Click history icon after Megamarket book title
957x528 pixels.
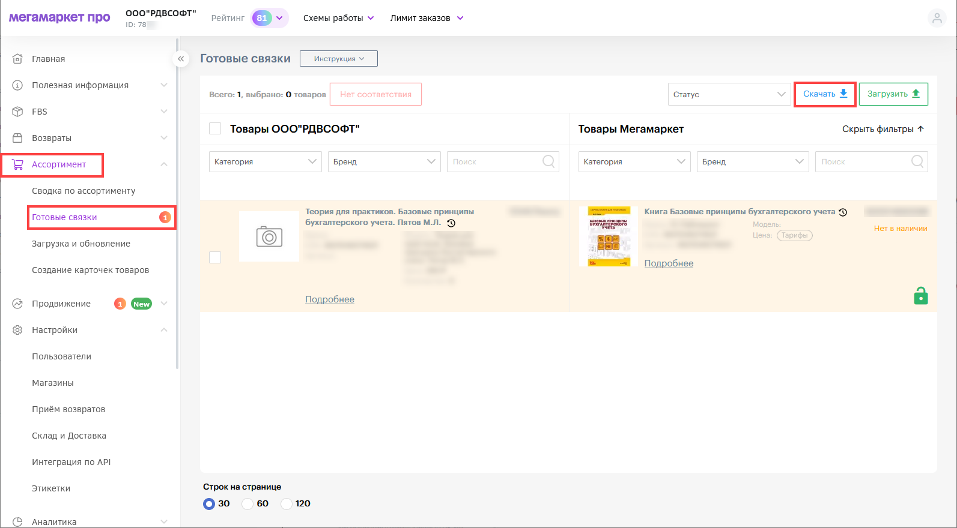point(843,212)
